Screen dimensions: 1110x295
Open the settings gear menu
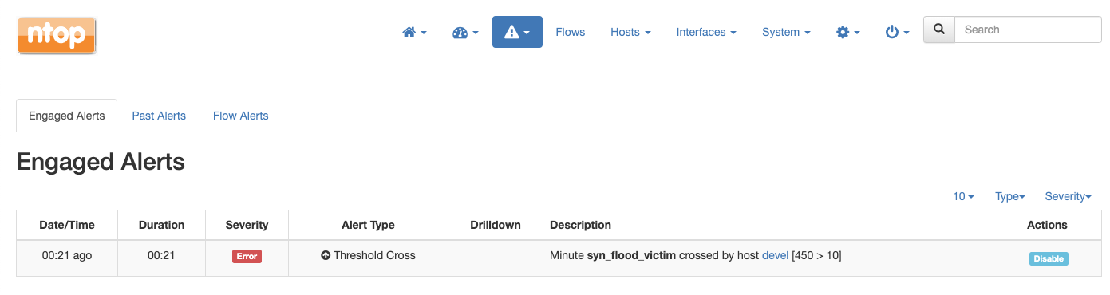click(847, 32)
